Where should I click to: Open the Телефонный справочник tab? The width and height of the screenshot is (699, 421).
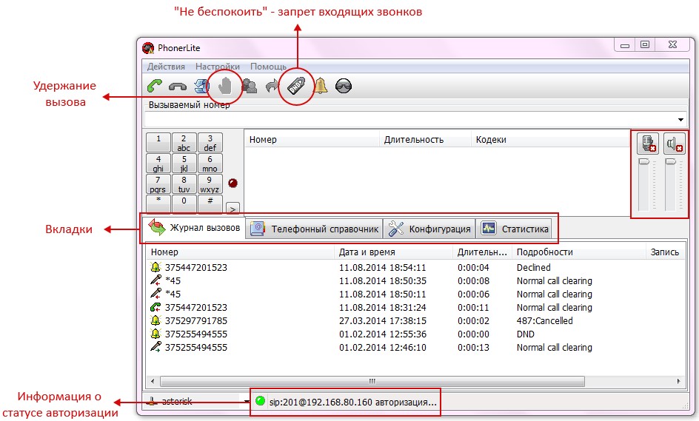[x=314, y=229]
